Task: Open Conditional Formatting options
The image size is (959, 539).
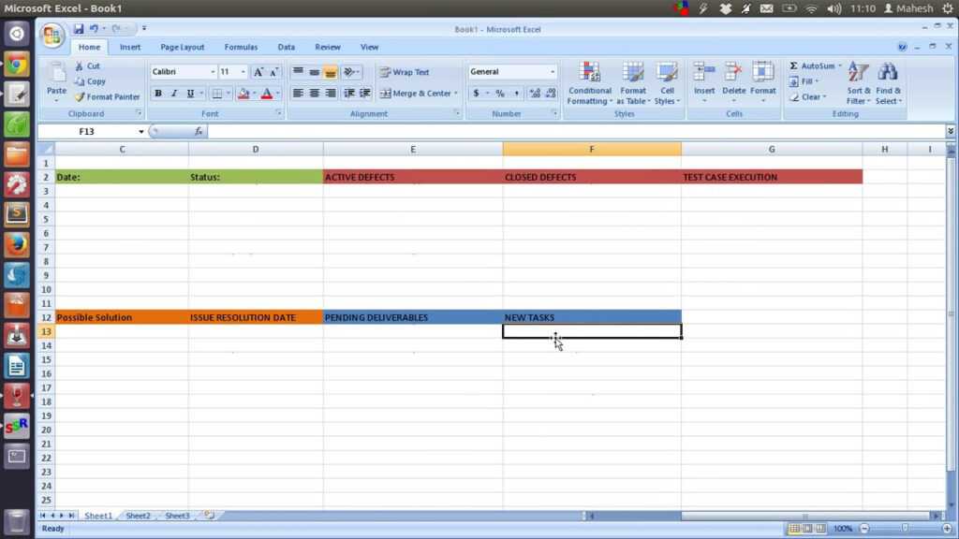Action: point(589,84)
